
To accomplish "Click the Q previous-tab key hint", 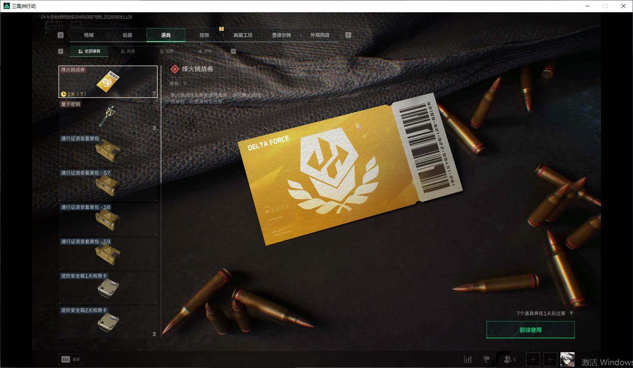I will click(60, 35).
